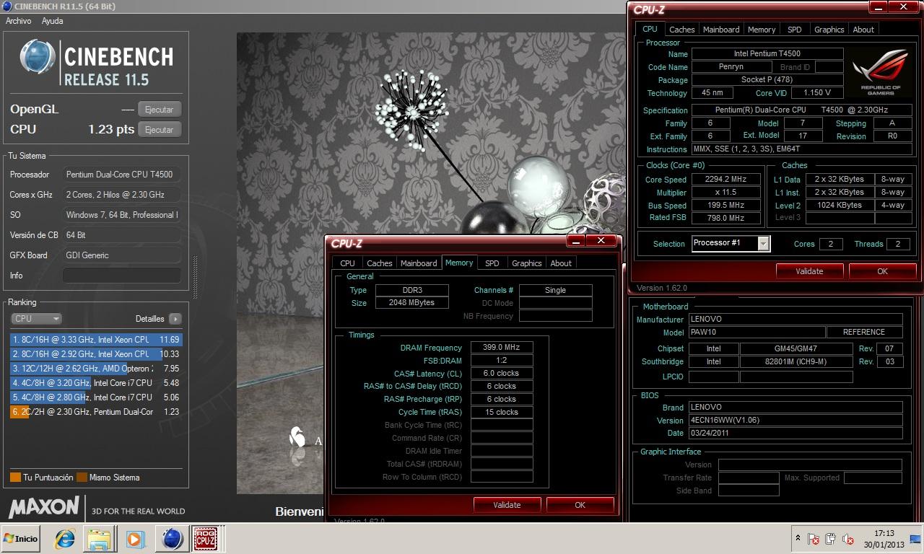This screenshot has height=554, width=924.
Task: Click the show desktop icon beside the clock
Action: (916, 539)
